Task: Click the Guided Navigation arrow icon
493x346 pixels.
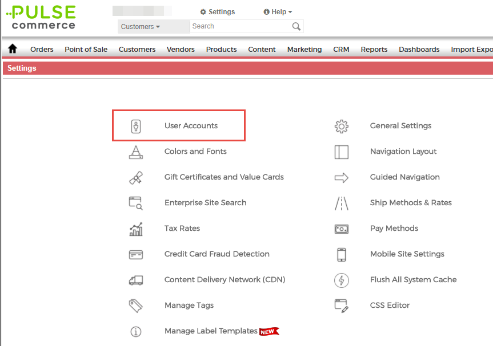Action: [x=342, y=178]
